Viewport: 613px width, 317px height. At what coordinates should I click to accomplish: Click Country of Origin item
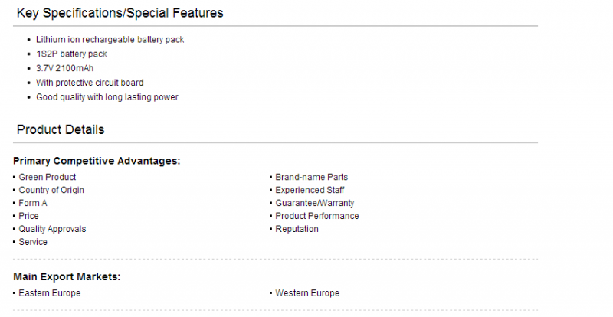[51, 190]
